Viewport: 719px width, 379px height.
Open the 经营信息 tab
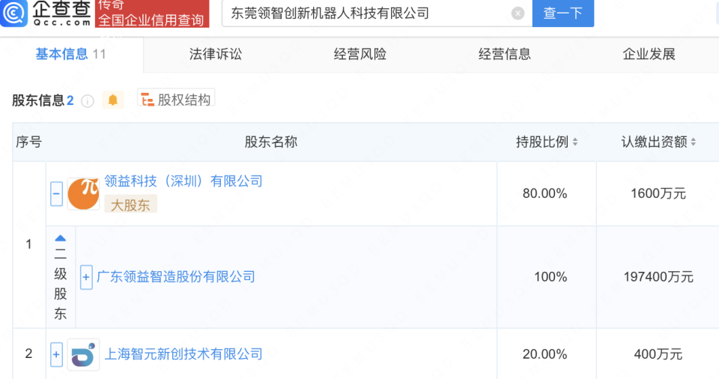pos(504,54)
